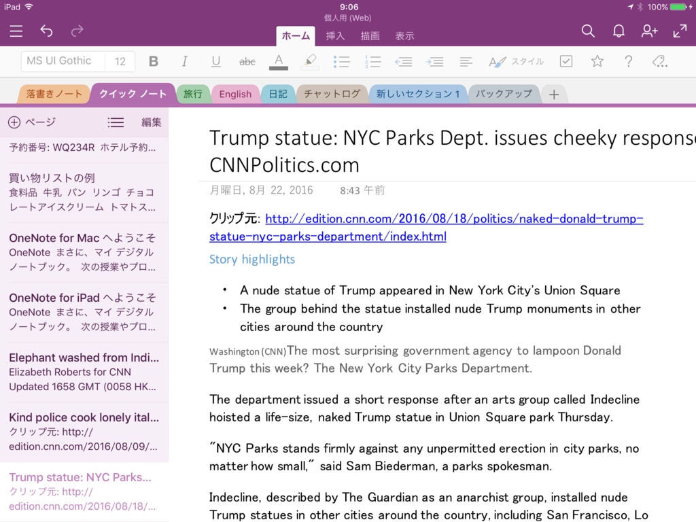Image resolution: width=696 pixels, height=522 pixels.
Task: Add a to-do checkbox tag
Action: click(x=566, y=61)
